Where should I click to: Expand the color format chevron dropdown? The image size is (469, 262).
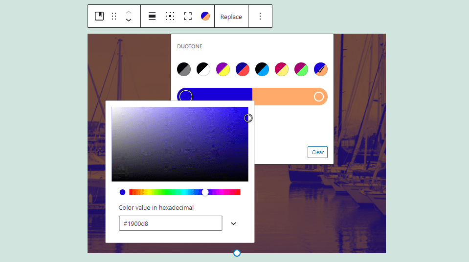click(x=233, y=223)
